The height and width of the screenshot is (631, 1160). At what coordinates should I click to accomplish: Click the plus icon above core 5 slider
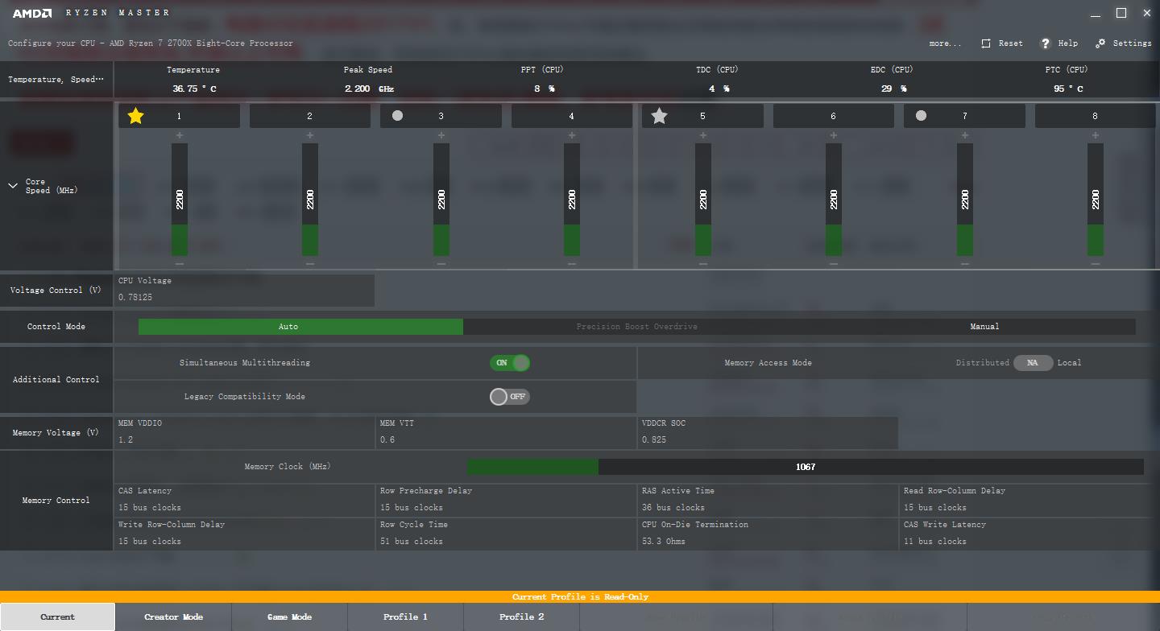(x=703, y=135)
